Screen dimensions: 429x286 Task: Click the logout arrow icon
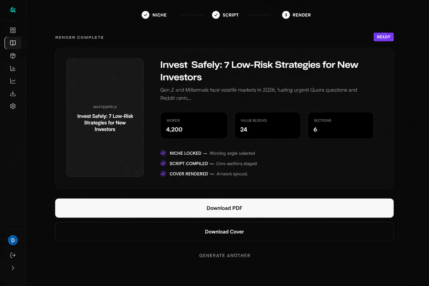click(13, 255)
